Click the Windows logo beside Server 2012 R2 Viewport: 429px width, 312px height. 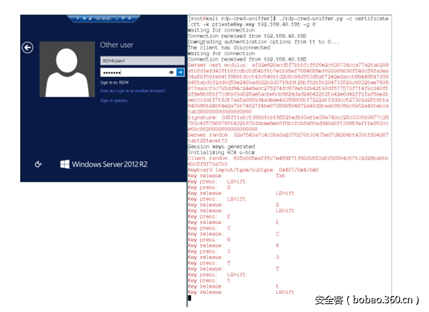point(65,164)
